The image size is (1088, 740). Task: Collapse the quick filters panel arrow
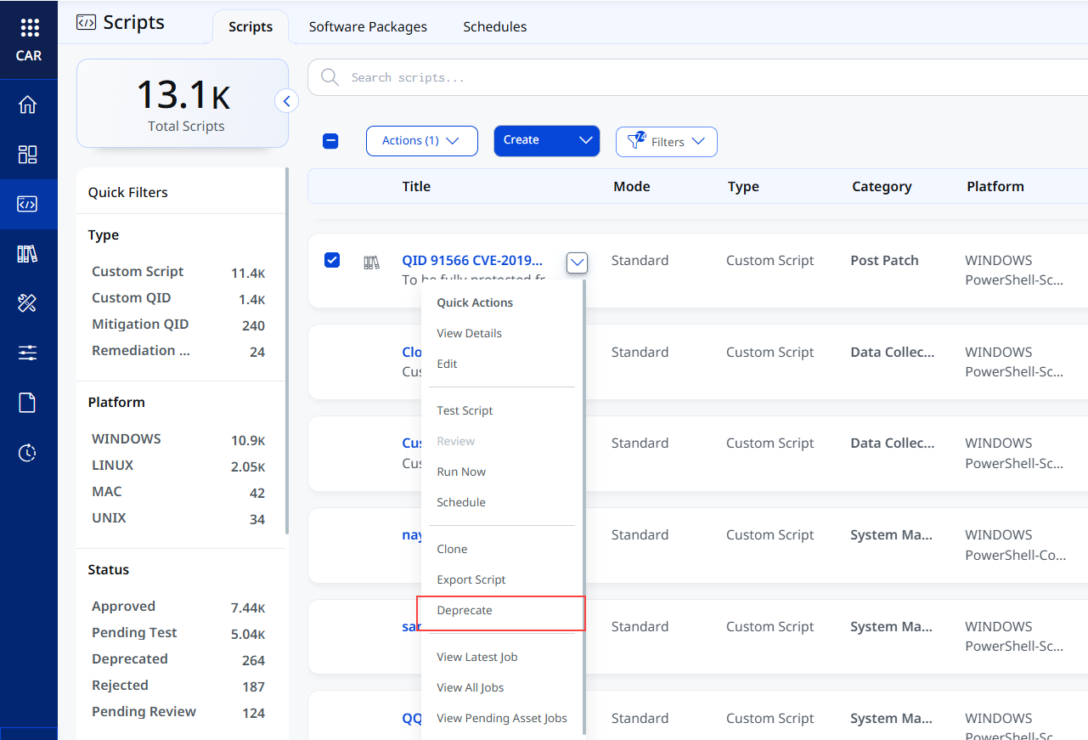pos(287,101)
